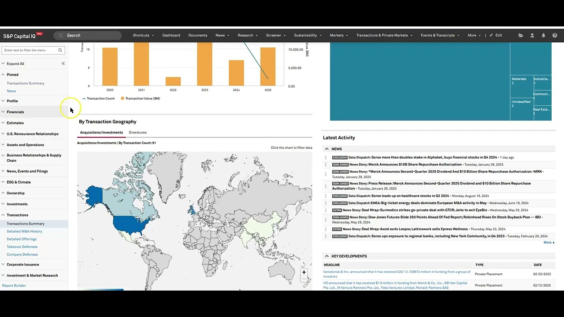Switch to the Divestures tab
Viewport: 564px width, 317px height.
tap(137, 133)
